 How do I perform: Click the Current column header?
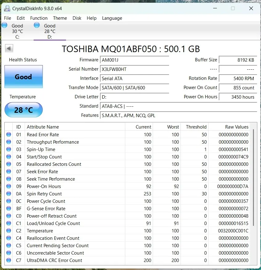pos(139,127)
